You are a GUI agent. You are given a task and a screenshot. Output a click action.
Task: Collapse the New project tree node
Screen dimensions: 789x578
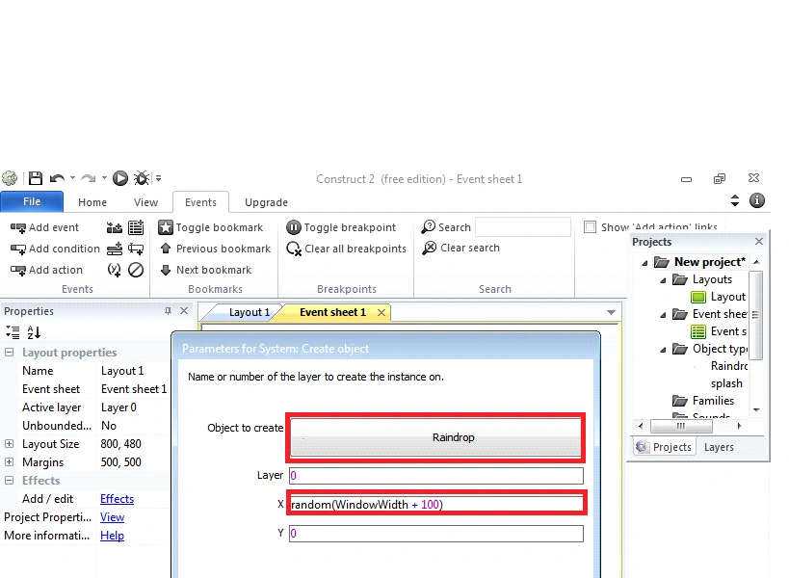click(644, 263)
